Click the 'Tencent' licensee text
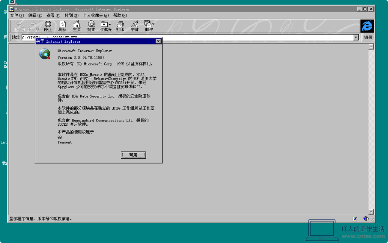The width and height of the screenshot is (388, 243). (64, 142)
